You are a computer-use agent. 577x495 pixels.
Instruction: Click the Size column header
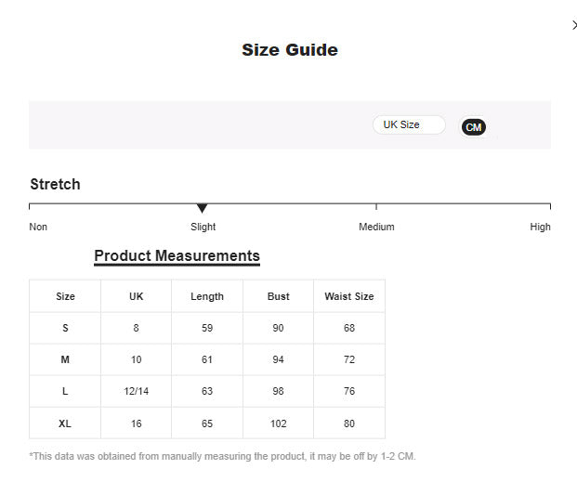65,296
